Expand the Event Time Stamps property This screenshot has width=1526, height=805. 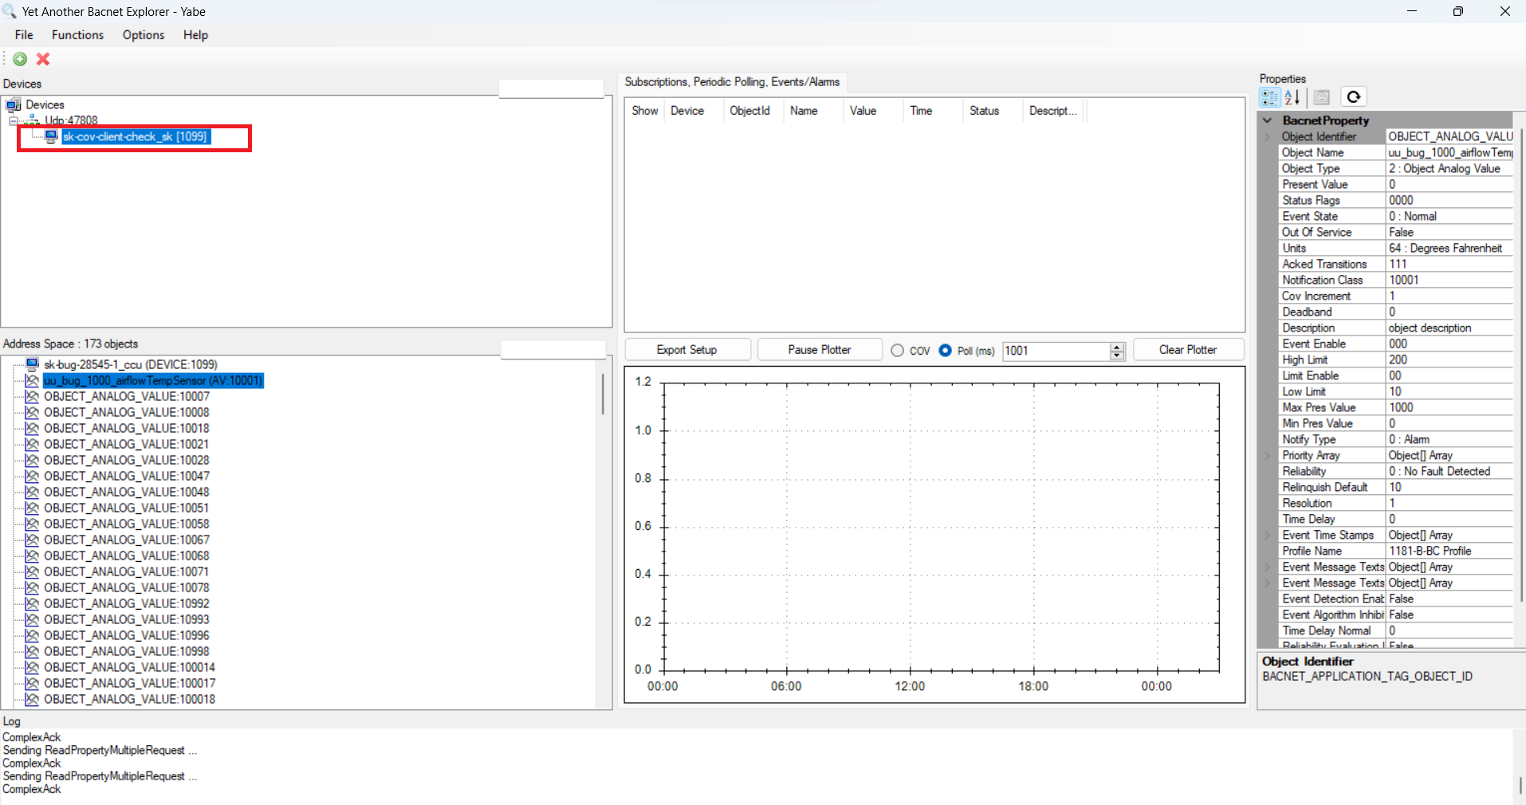click(x=1268, y=535)
